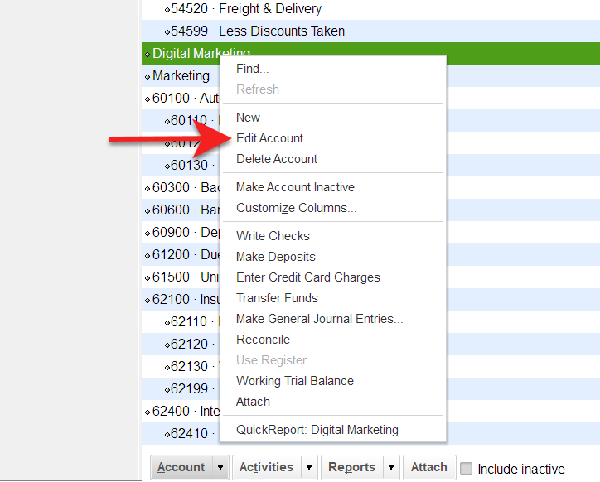Click Edit Account in the context menu
600x482 pixels.
click(269, 138)
